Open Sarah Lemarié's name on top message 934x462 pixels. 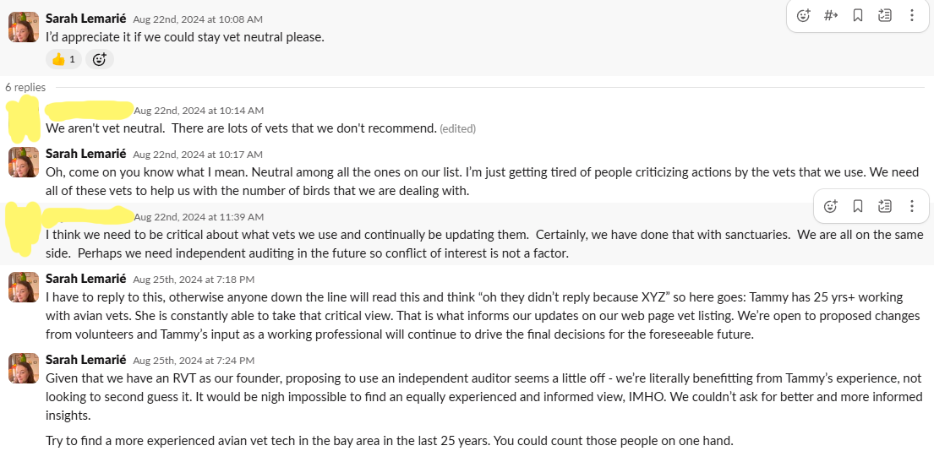coord(85,18)
